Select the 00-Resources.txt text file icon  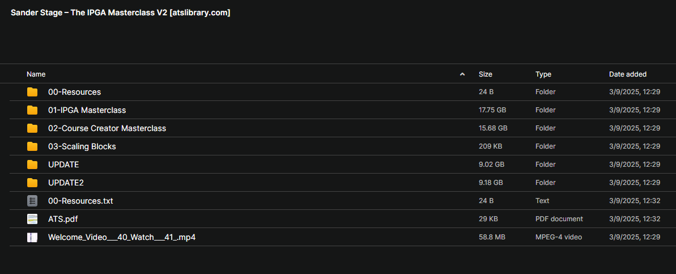(x=32, y=201)
